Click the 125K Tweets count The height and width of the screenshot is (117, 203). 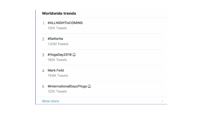pyautogui.click(x=57, y=28)
